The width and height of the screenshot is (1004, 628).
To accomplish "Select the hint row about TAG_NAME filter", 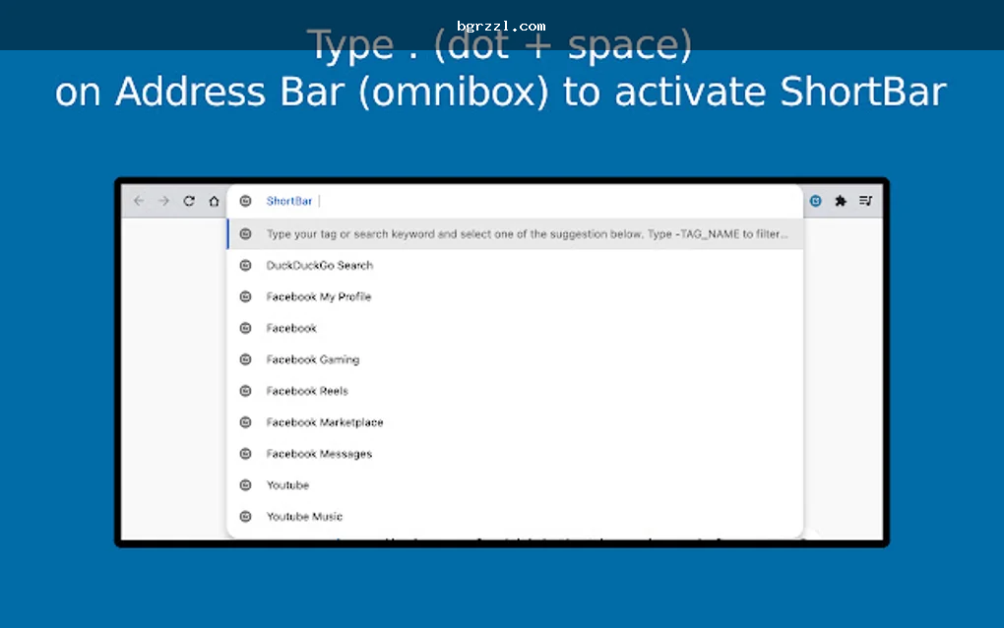I will tap(516, 234).
